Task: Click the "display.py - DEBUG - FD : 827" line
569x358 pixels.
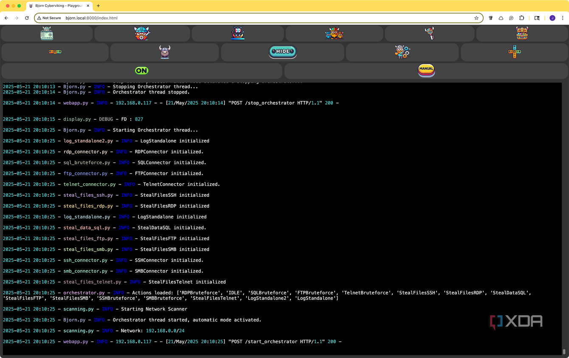Action: [x=73, y=119]
